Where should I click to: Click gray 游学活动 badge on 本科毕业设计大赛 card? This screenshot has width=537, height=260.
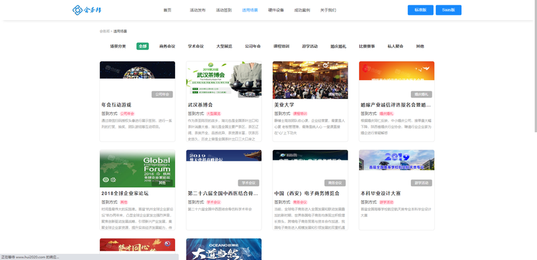tap(422, 183)
